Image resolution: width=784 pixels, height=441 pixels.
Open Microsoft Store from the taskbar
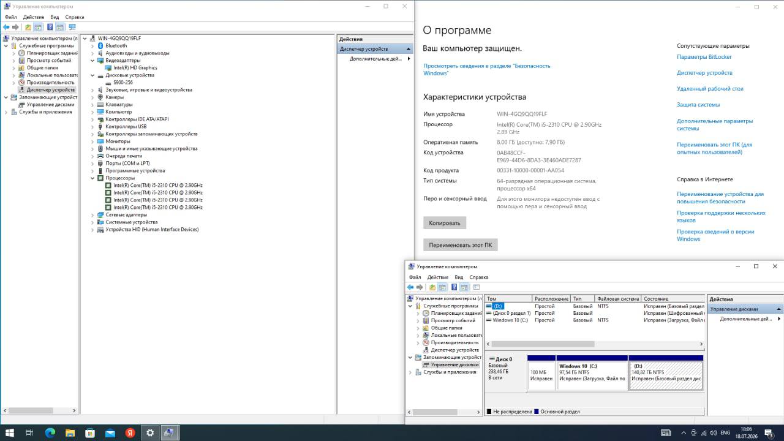[x=90, y=432]
